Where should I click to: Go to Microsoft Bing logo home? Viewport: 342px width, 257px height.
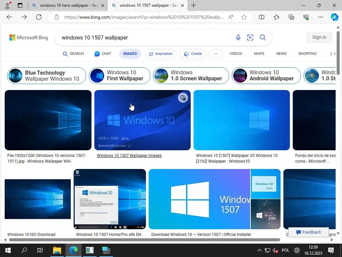click(x=29, y=37)
